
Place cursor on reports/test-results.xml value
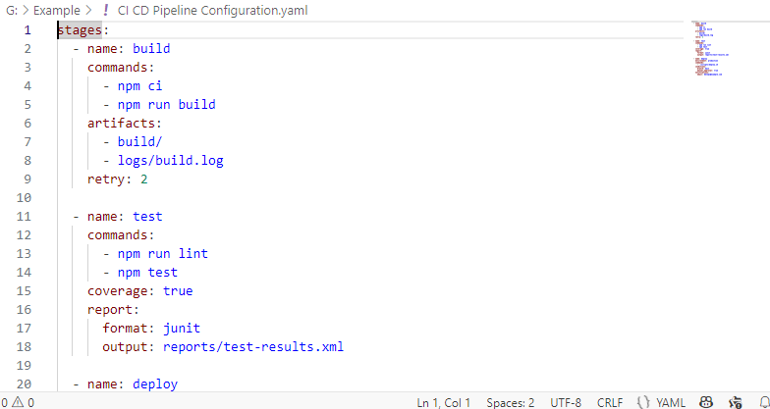point(253,347)
